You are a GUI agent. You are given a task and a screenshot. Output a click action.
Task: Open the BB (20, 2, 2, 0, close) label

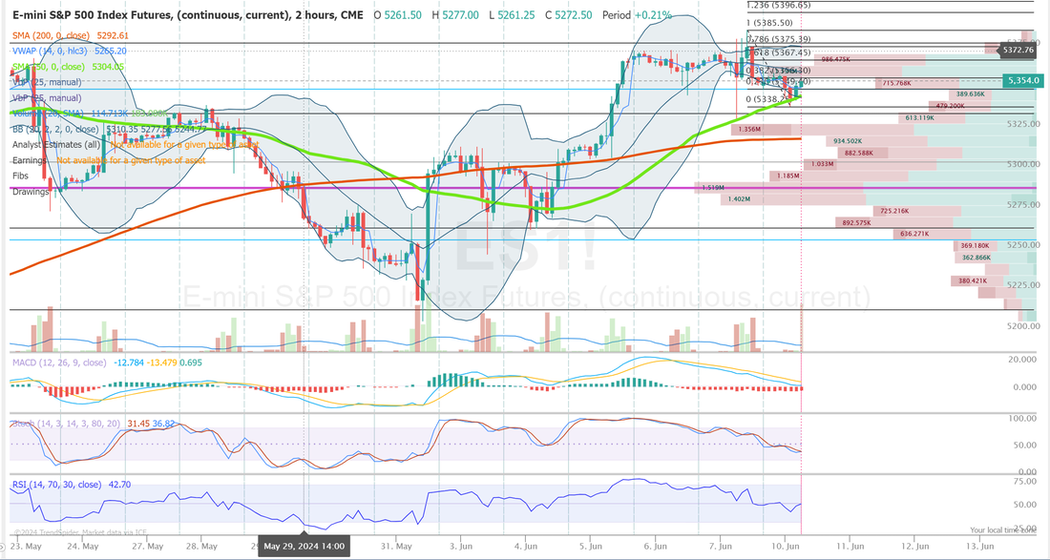[x=55, y=129]
